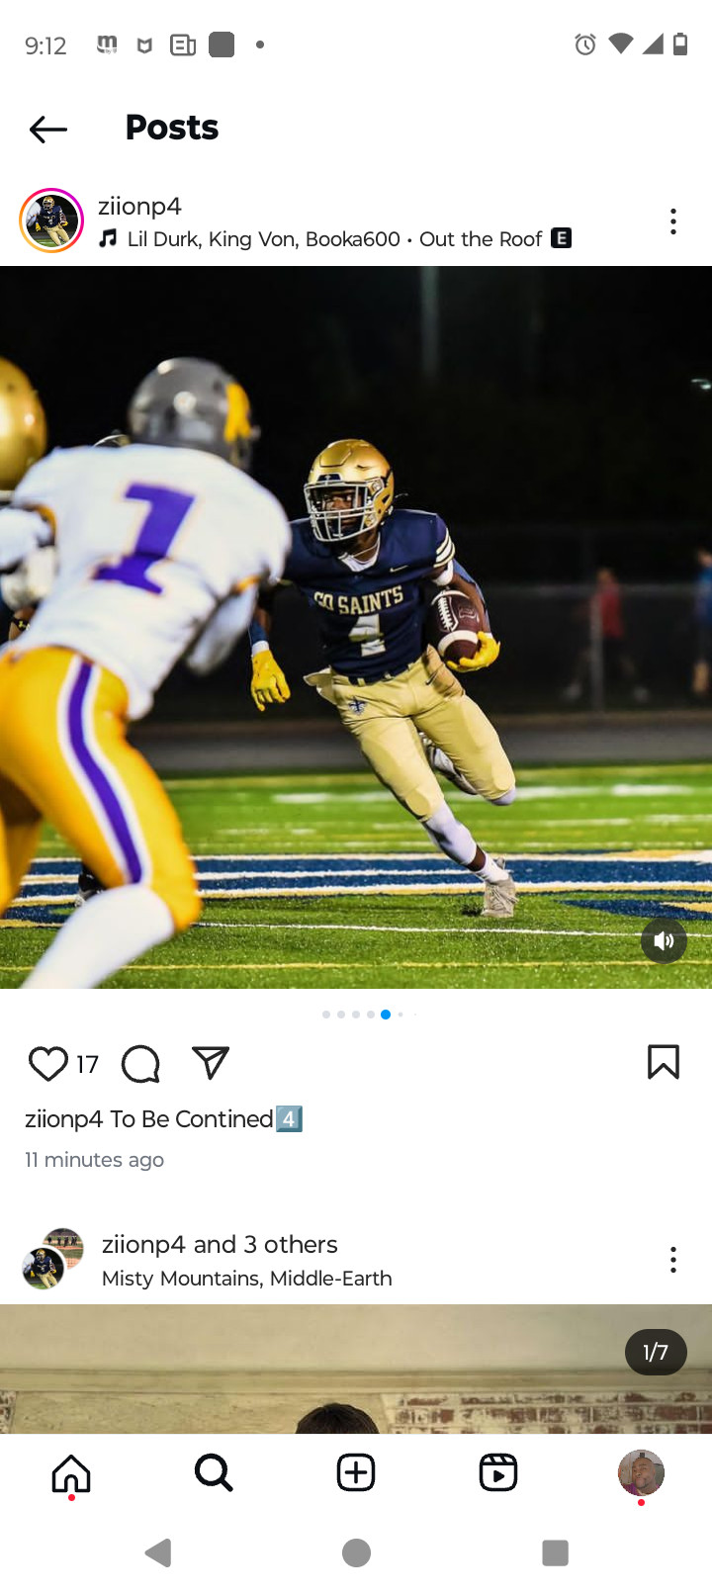Save post with bookmark icon
Viewport: 712px width, 1594px height.
coord(663,1062)
